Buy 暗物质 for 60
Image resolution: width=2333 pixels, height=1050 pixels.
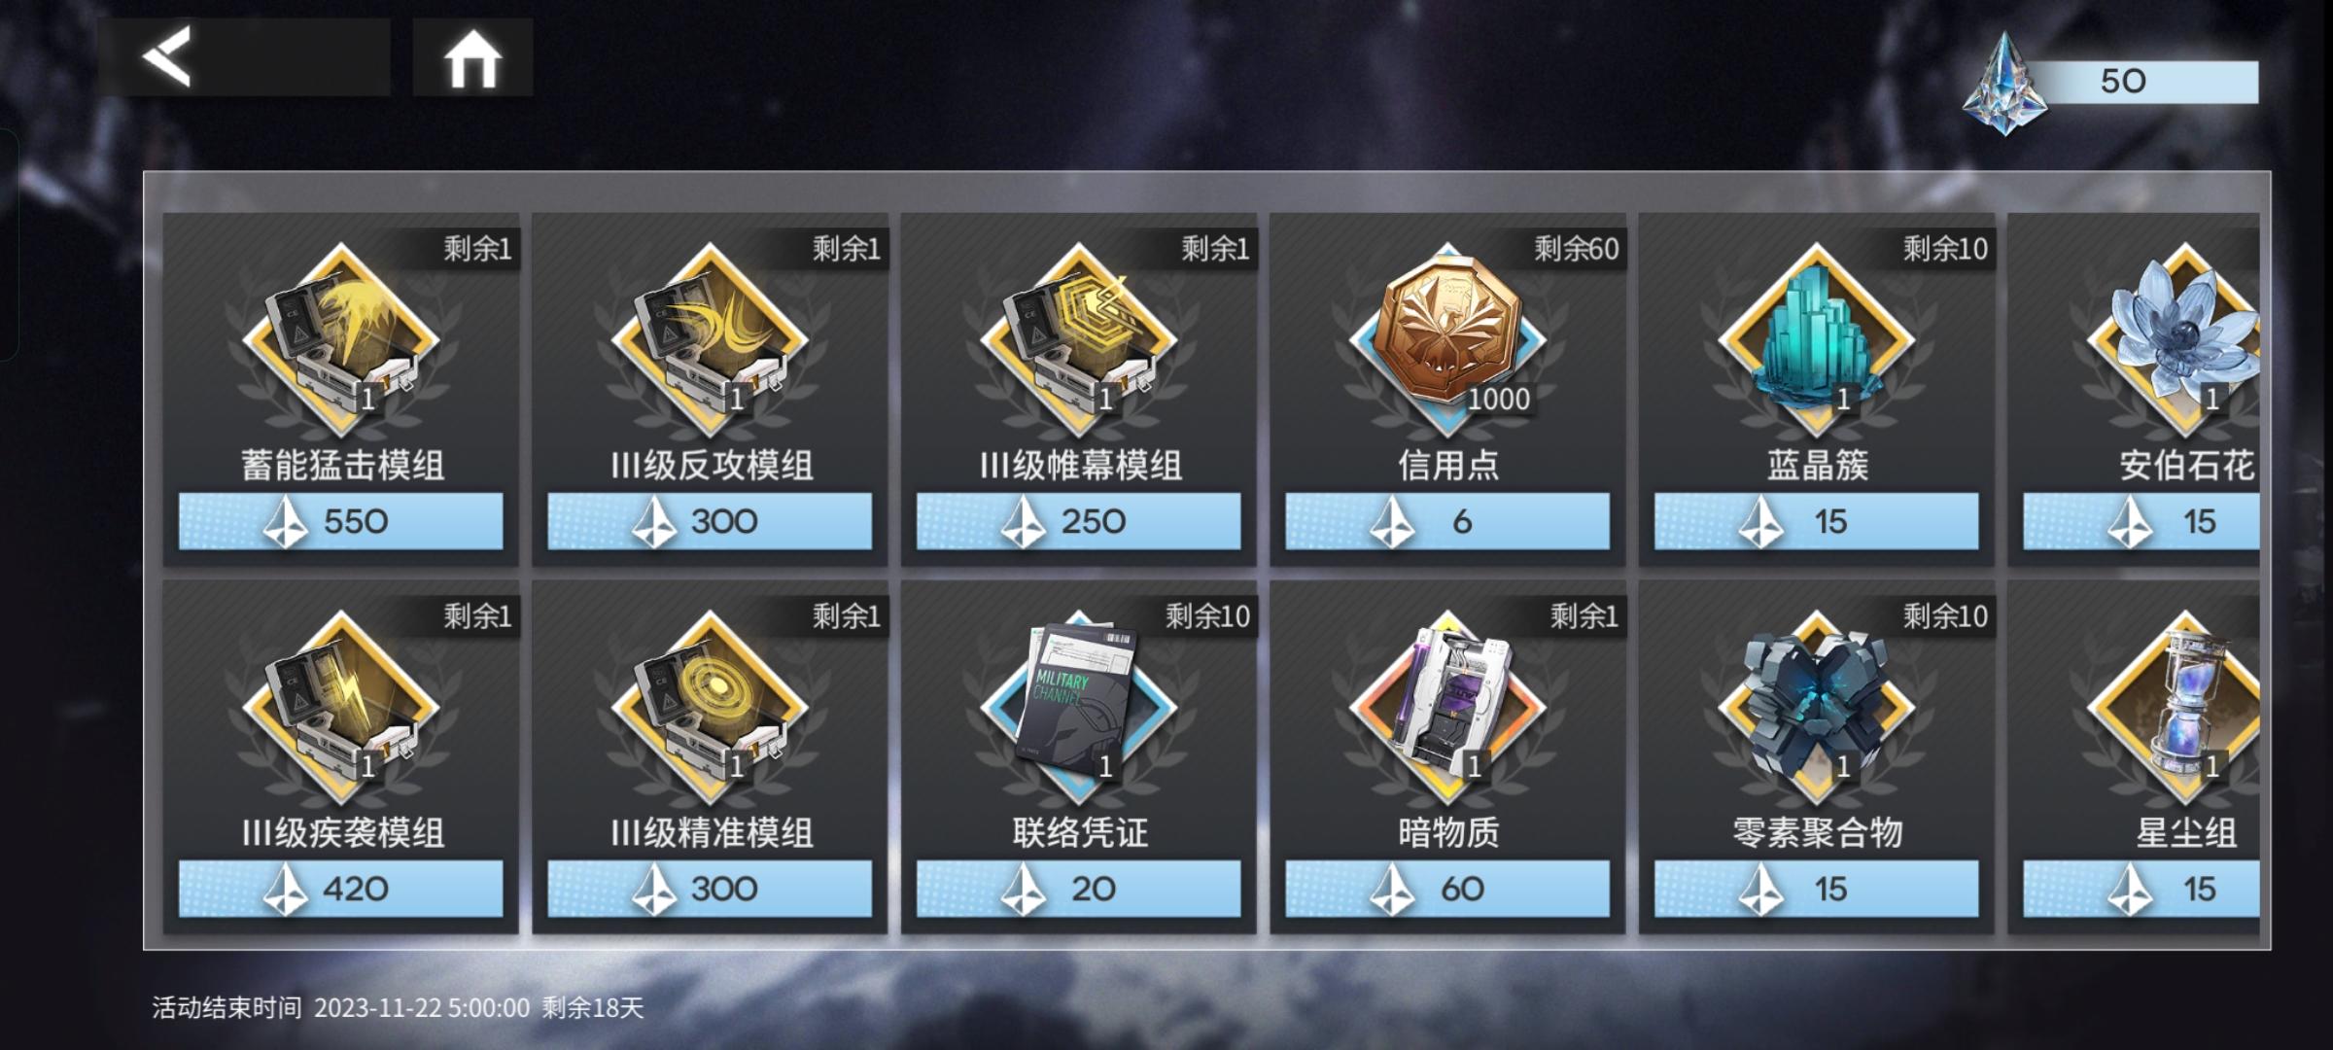pyautogui.click(x=1448, y=889)
